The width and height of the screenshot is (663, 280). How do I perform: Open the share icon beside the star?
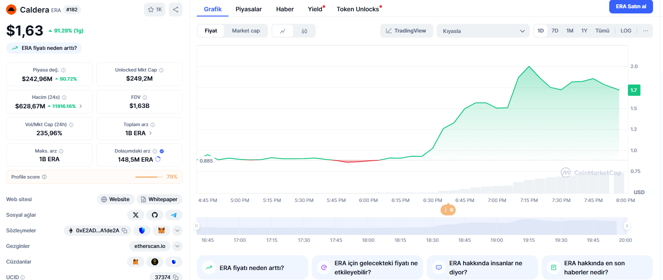pos(175,10)
